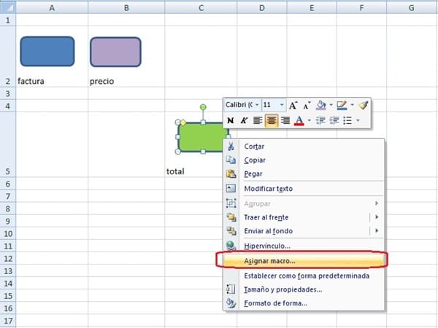The height and width of the screenshot is (328, 438).
Task: Open Tamaño y propiedades... menu entry
Action: 304,289
